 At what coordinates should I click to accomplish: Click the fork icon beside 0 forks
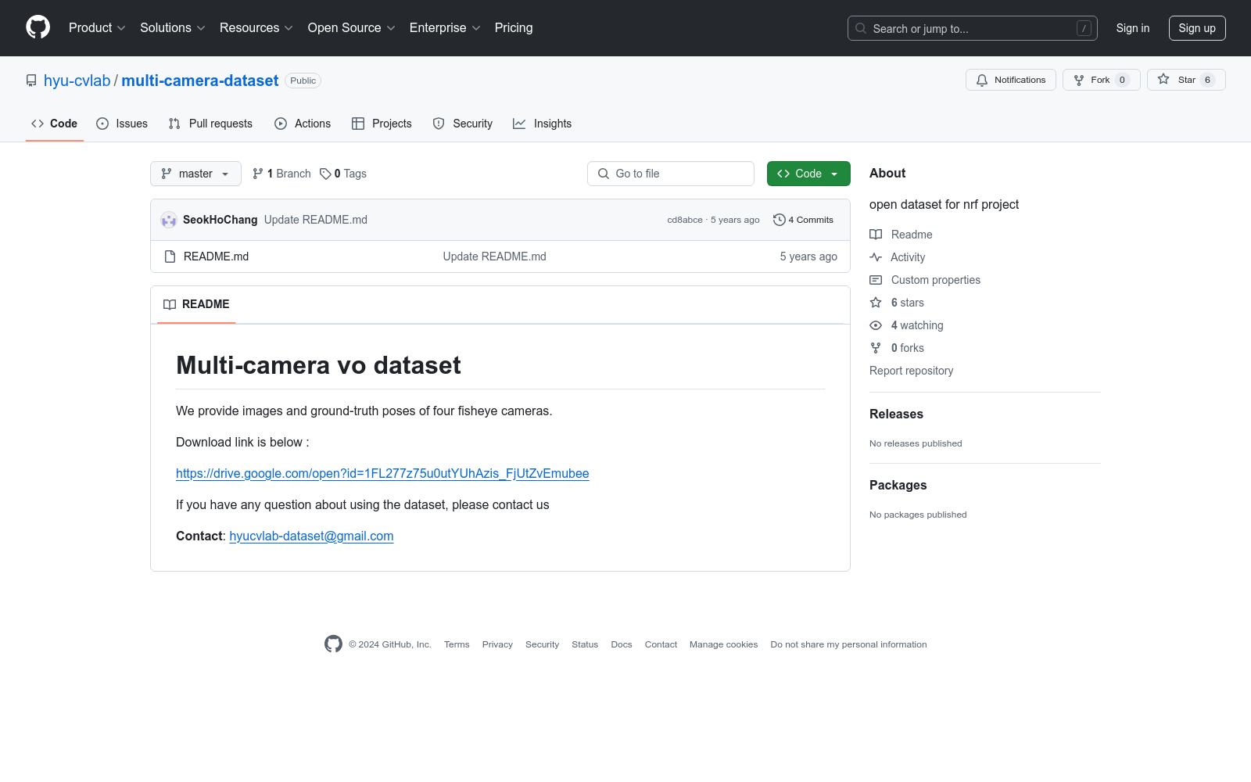(876, 348)
